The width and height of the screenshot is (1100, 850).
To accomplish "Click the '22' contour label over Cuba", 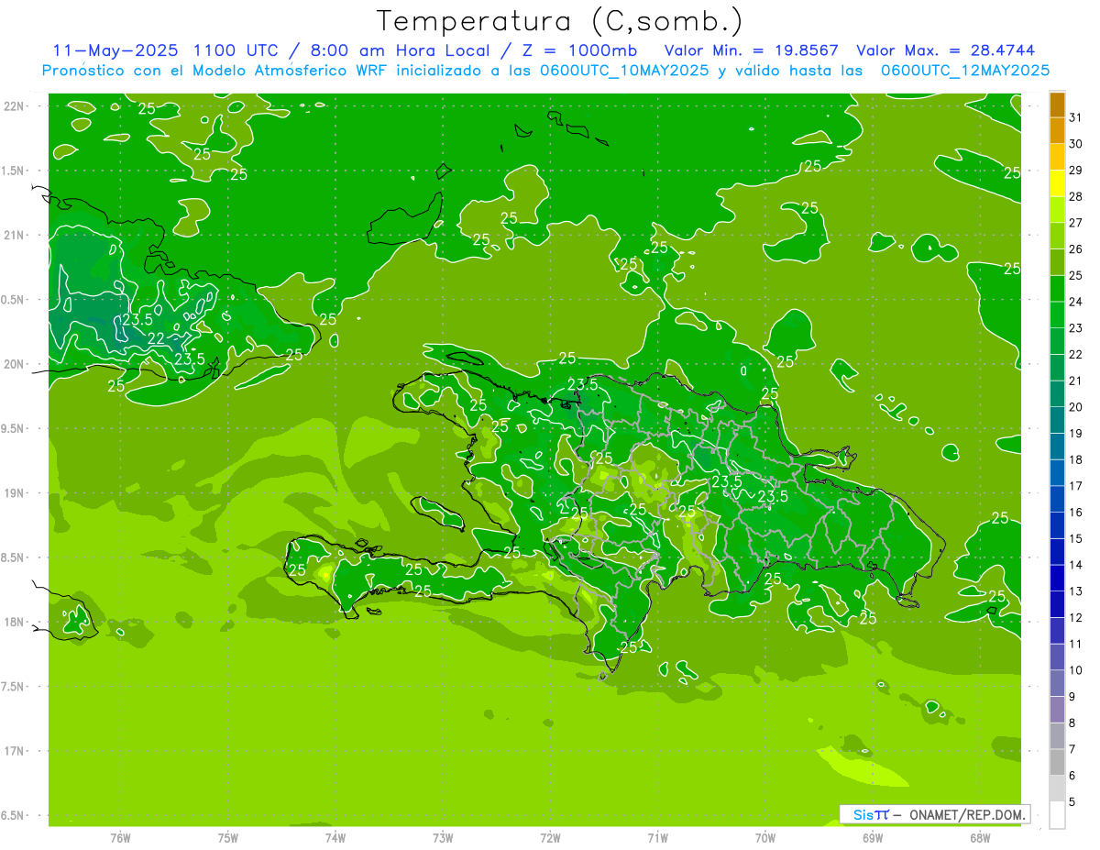I will click(157, 338).
